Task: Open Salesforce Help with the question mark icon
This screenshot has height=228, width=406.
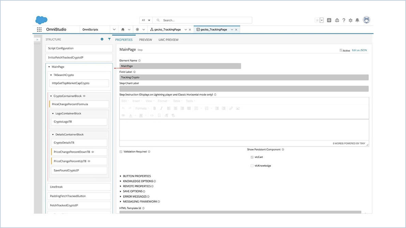Action: tap(344, 20)
